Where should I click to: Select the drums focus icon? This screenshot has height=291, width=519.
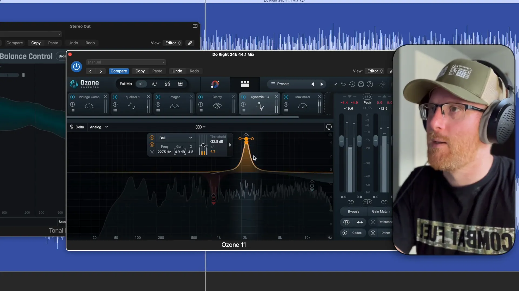[167, 84]
